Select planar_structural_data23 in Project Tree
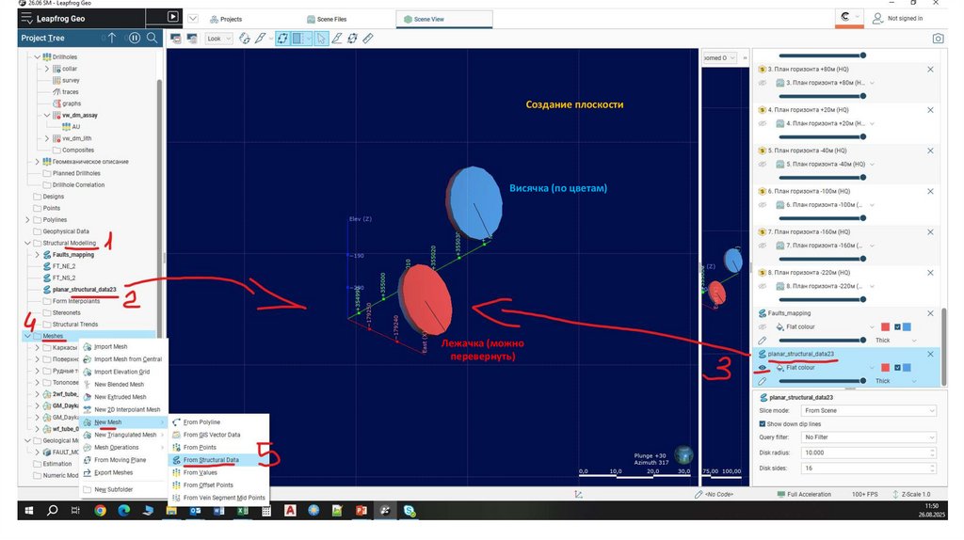This screenshot has width=964, height=540. click(84, 290)
